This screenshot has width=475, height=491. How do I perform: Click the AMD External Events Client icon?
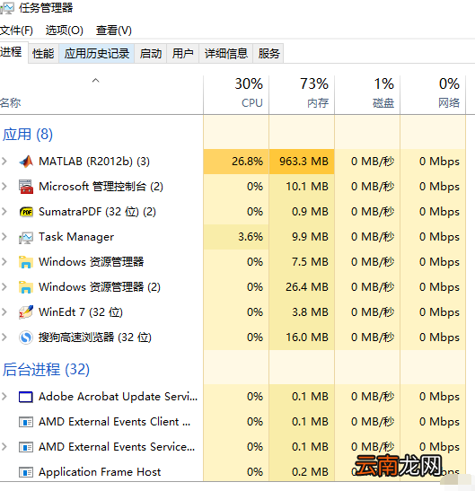pyautogui.click(x=26, y=422)
